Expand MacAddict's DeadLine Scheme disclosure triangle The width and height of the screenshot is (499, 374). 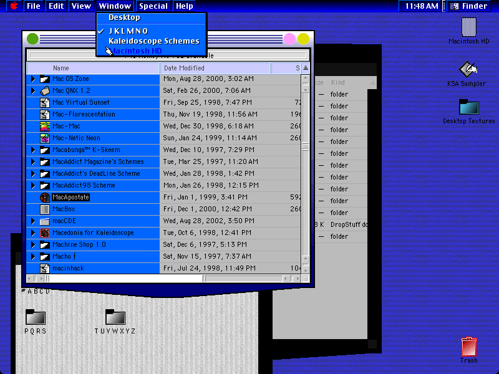pos(33,174)
